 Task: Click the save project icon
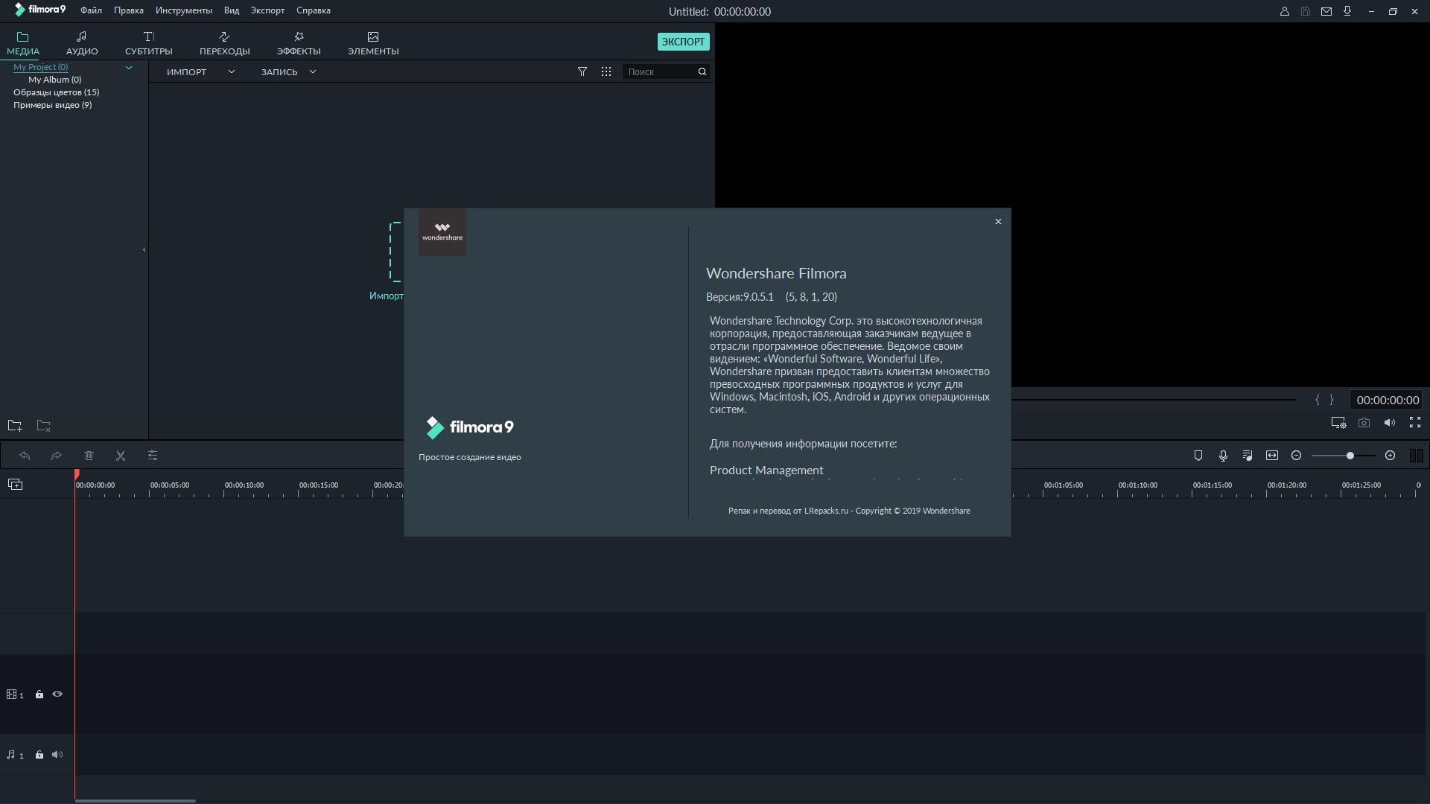coord(1306,11)
